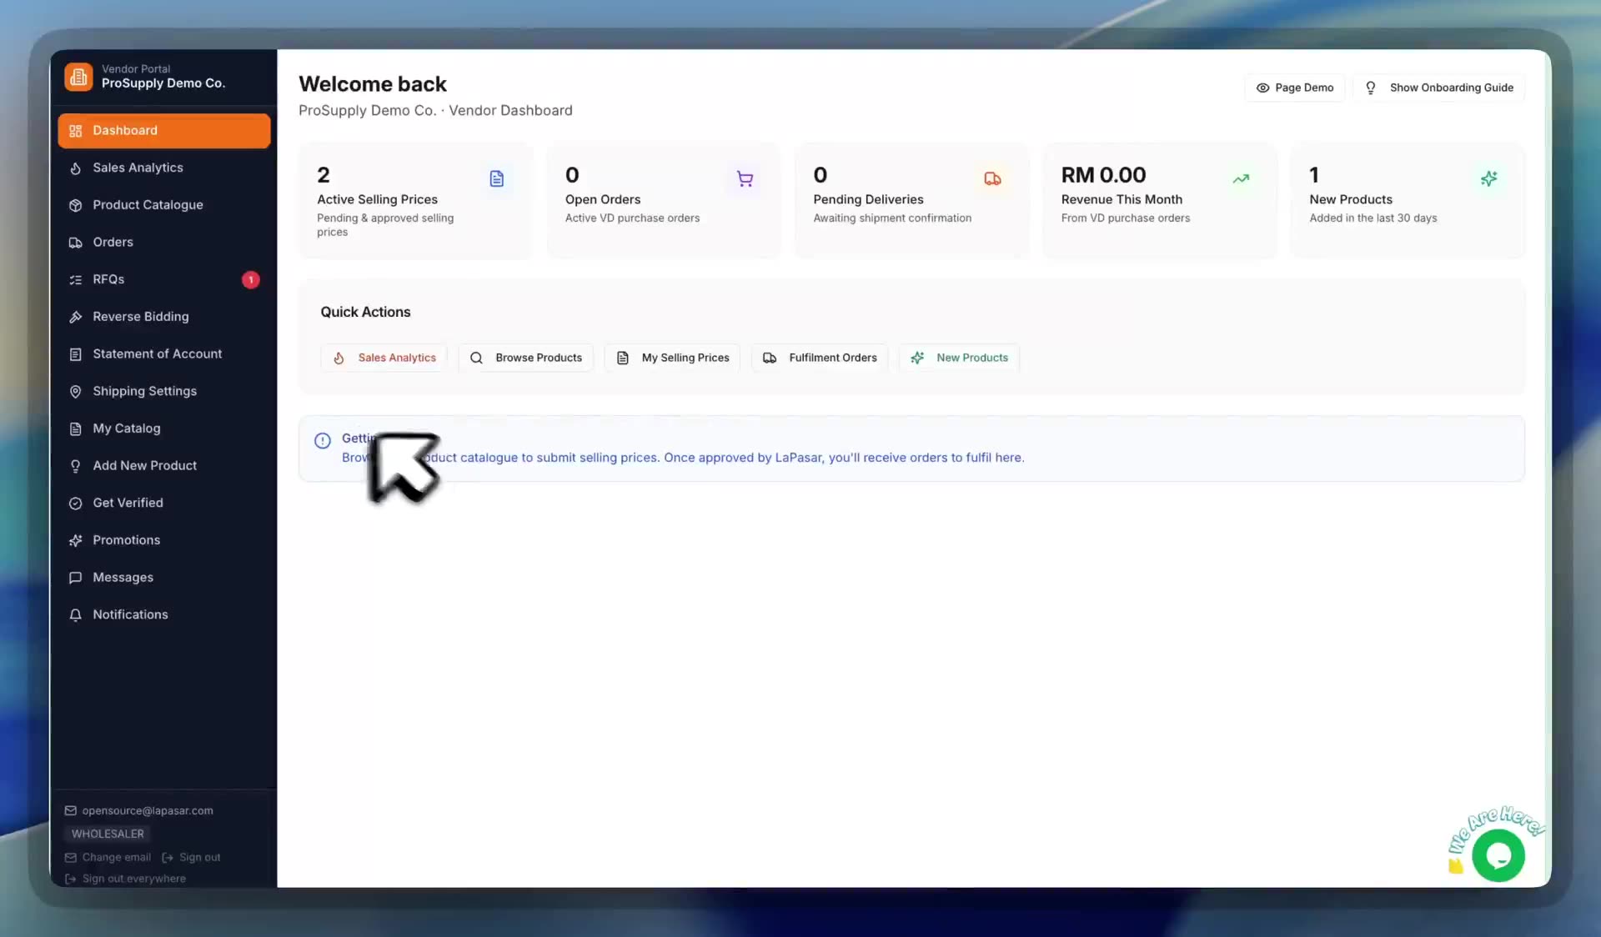Click Sign out everywhere link
Screen dimensions: 1601x937
[126, 879]
